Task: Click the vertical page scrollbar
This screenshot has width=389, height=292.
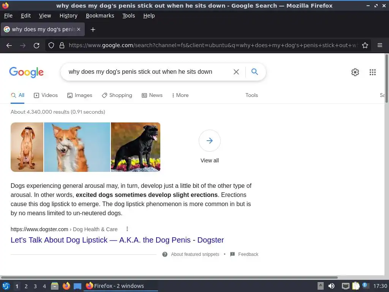Action: 386,78
